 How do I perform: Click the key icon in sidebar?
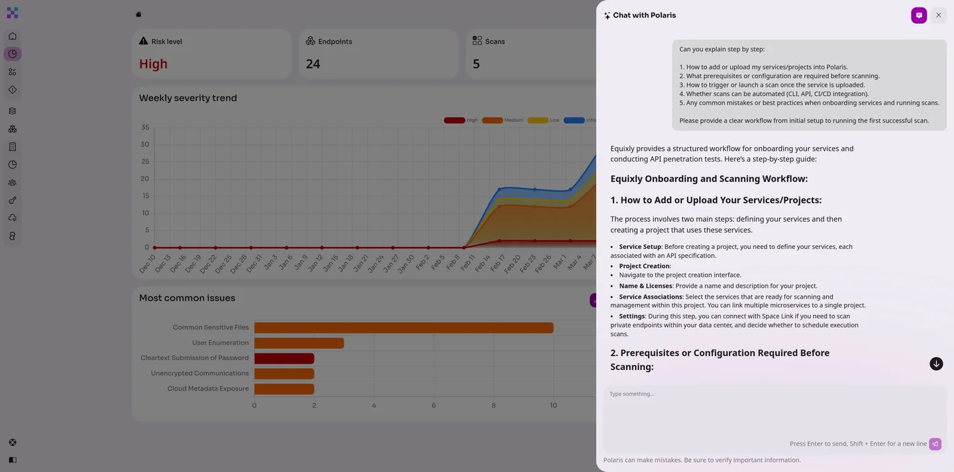(13, 201)
